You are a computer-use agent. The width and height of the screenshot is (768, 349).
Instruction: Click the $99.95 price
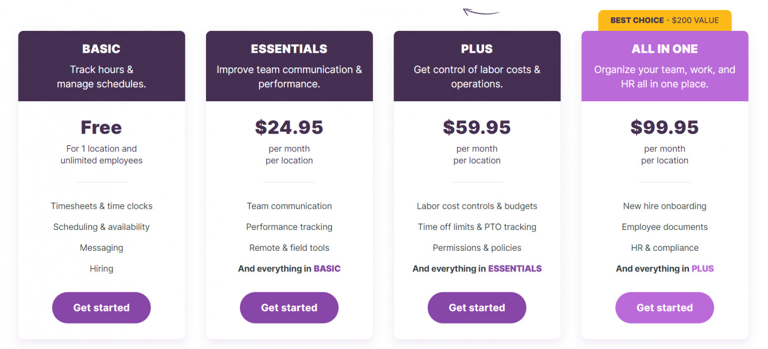(x=664, y=128)
